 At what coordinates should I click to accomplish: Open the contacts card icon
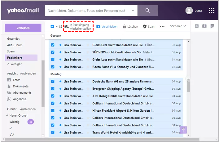[x=197, y=26]
